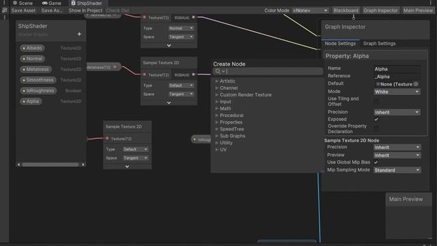437x246 pixels.
Task: Open the Color Mode dropdown
Action: tap(310, 10)
